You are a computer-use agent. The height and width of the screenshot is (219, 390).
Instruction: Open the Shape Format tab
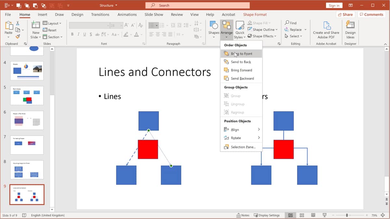(x=255, y=15)
